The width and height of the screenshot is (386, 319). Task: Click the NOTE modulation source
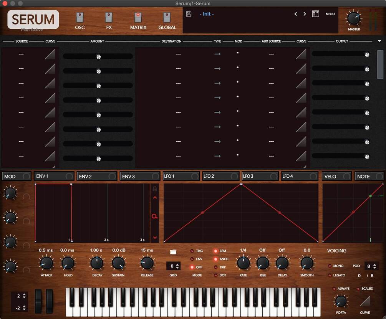pos(369,176)
